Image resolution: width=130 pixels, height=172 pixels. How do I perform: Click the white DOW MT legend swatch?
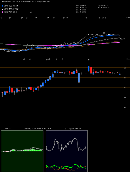coord(3,9)
